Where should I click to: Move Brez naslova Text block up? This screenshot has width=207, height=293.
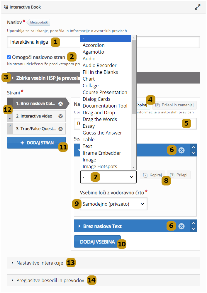coord(193,224)
